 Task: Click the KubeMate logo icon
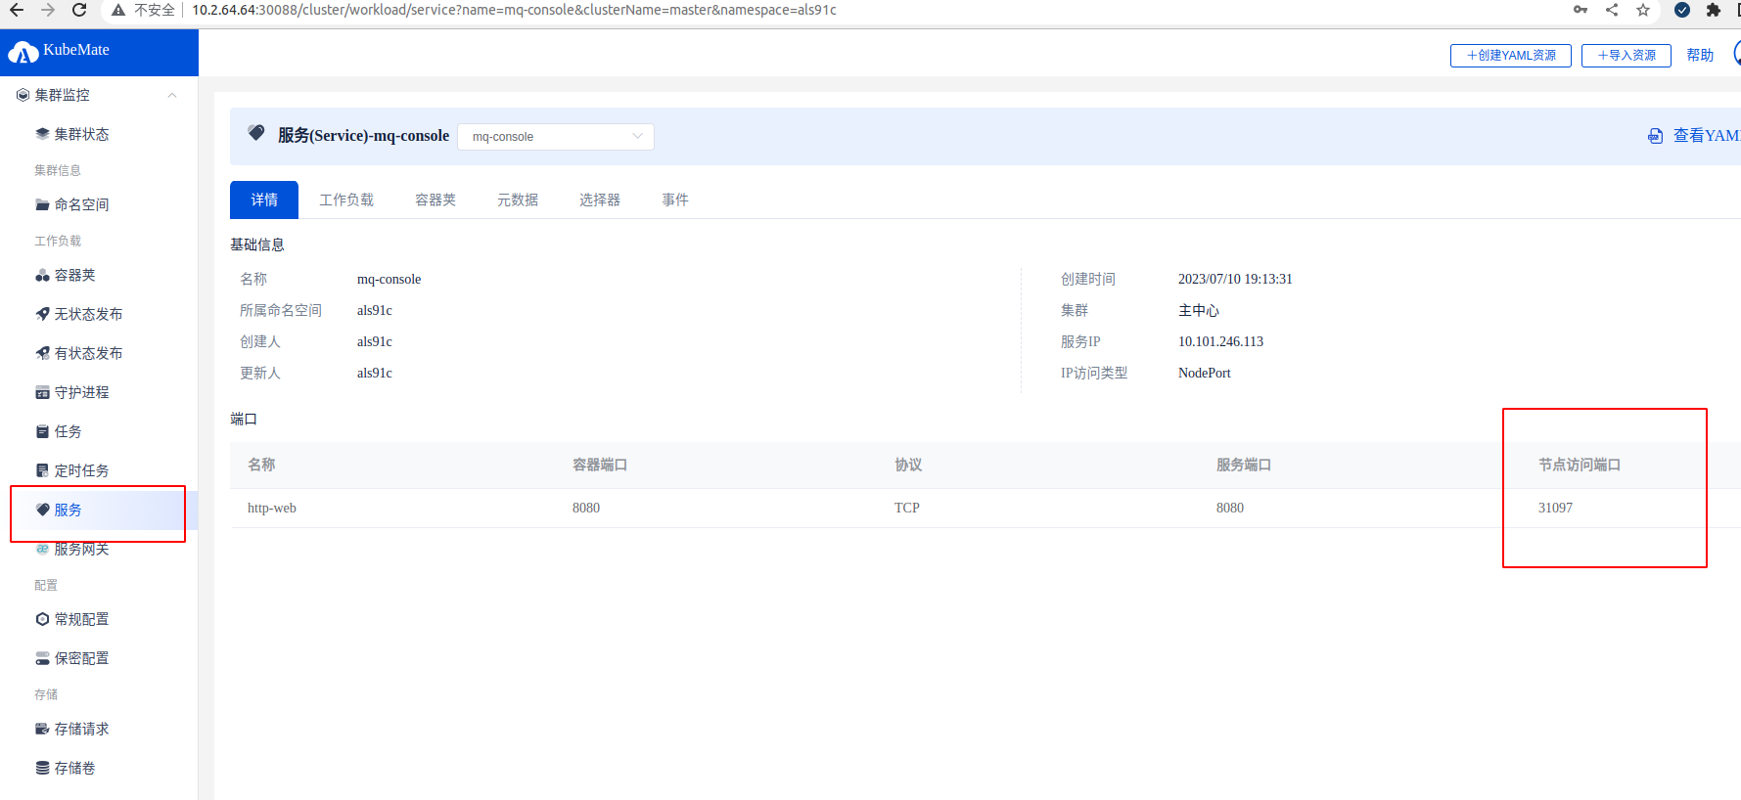point(23,52)
